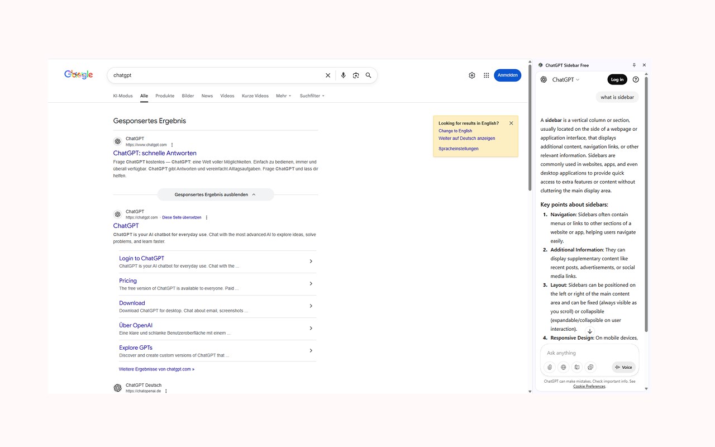This screenshot has height=447, width=715.
Task: Switch to the Bilder results tab
Action: click(x=188, y=96)
